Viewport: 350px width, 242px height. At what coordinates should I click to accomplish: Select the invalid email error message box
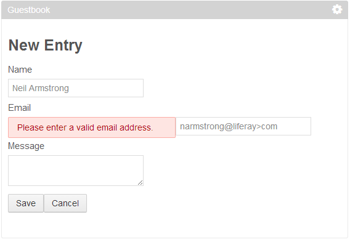point(92,127)
